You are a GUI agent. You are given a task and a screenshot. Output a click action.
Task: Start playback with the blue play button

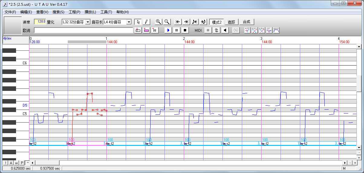point(168,30)
